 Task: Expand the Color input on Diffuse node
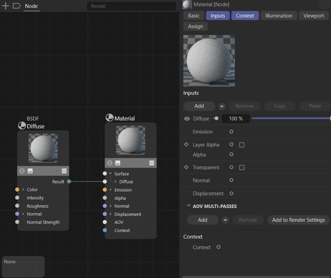tap(23, 189)
